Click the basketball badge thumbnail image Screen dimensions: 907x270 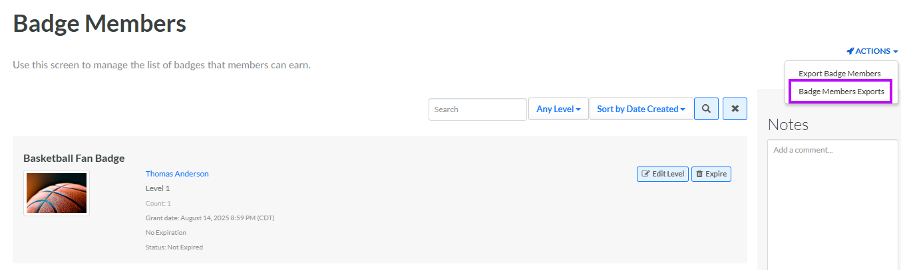[57, 193]
